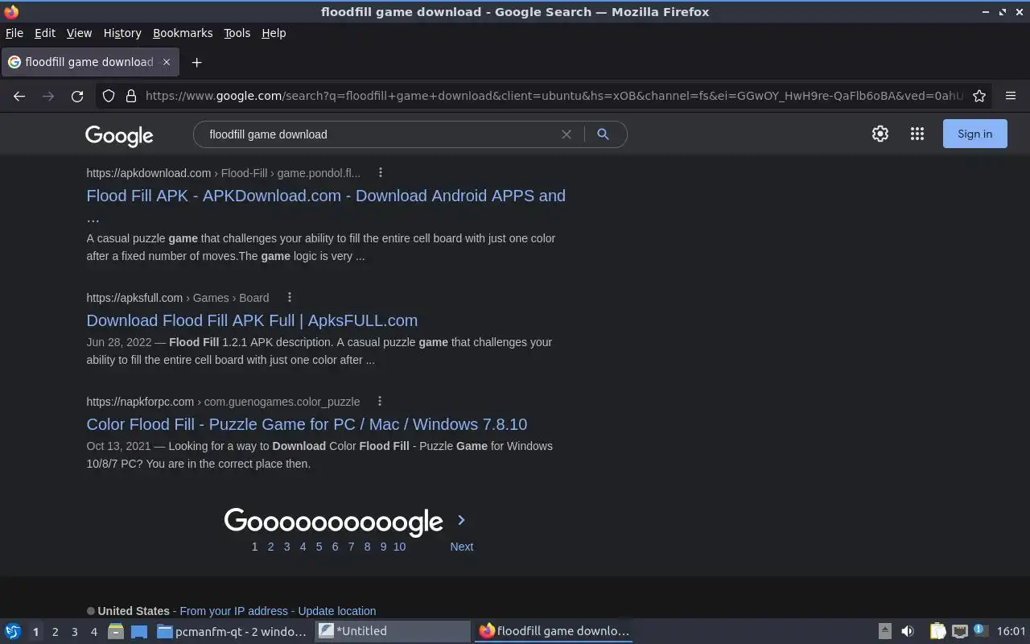
Task: Click the network tray icon
Action: [960, 631]
